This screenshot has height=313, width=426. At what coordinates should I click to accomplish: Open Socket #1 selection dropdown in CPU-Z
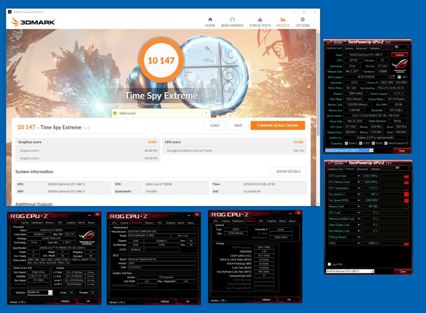point(50,292)
